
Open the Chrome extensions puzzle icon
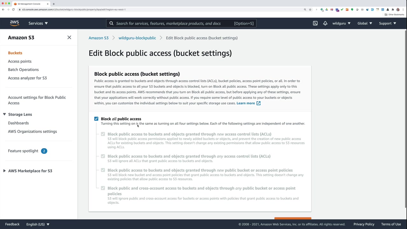pos(393,10)
